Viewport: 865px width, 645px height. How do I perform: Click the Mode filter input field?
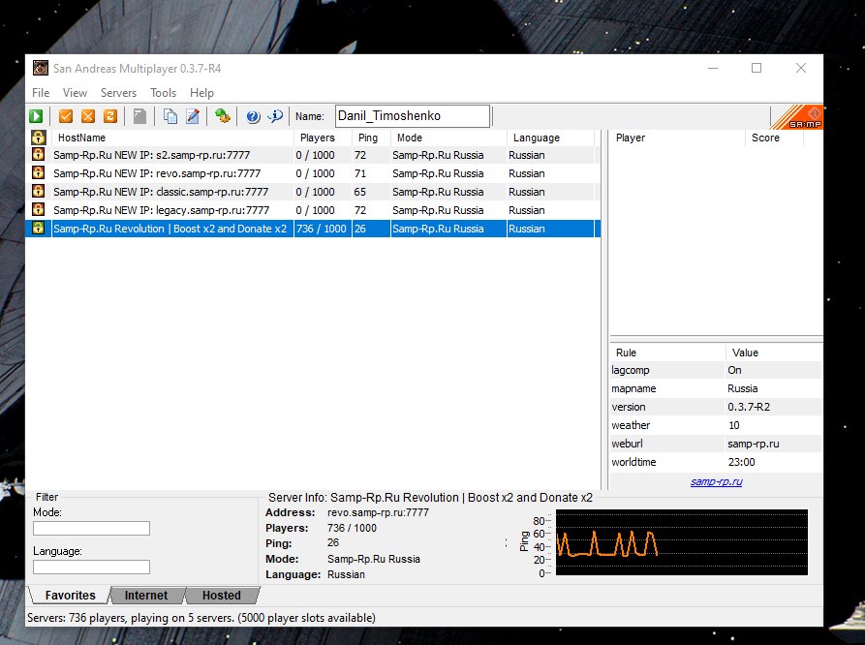point(92,528)
